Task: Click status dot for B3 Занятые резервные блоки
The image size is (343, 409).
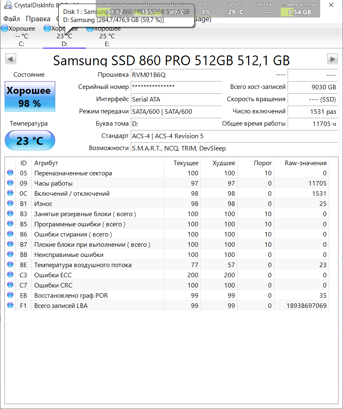Action: pos(10,213)
